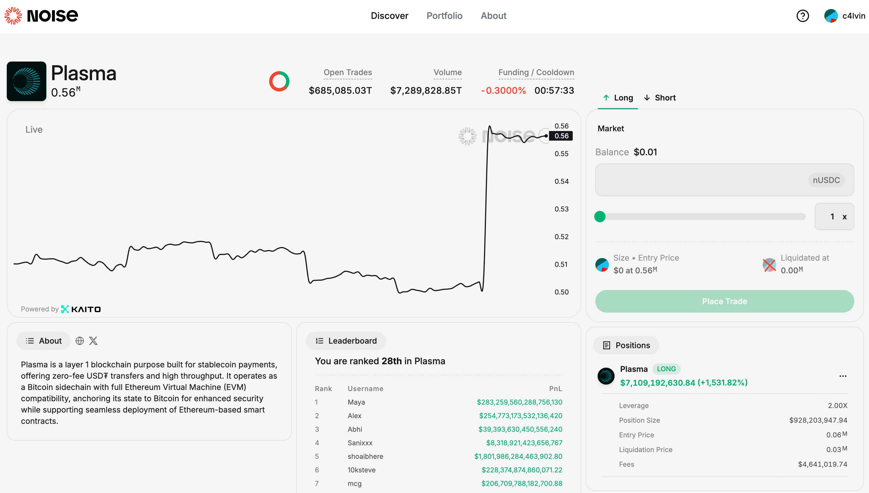Image resolution: width=869 pixels, height=493 pixels.
Task: Click the username shoaibhere
Action: click(365, 456)
